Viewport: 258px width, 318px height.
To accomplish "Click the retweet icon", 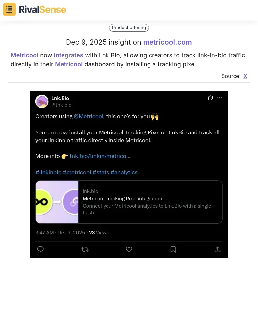I will coord(85,249).
